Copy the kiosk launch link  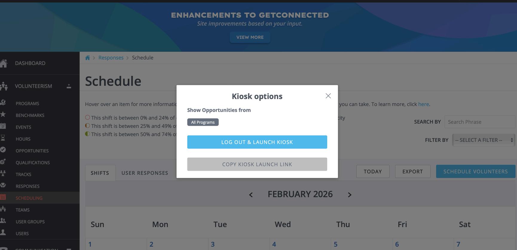point(257,164)
